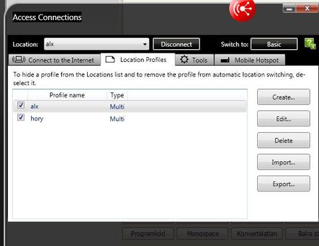Screen dimensions: 319x246
Task: Select the alx profile name
Action: (x=35, y=106)
